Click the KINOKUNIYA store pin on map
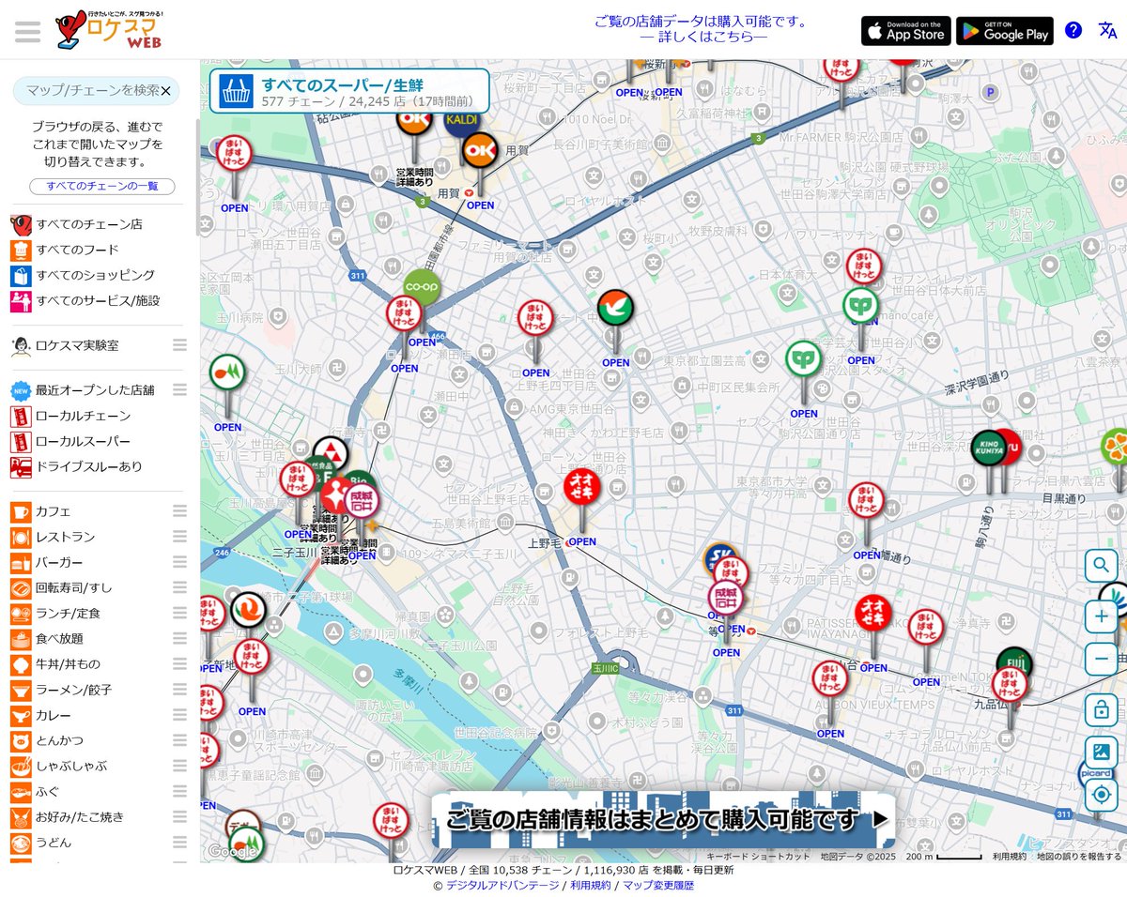 (x=987, y=448)
